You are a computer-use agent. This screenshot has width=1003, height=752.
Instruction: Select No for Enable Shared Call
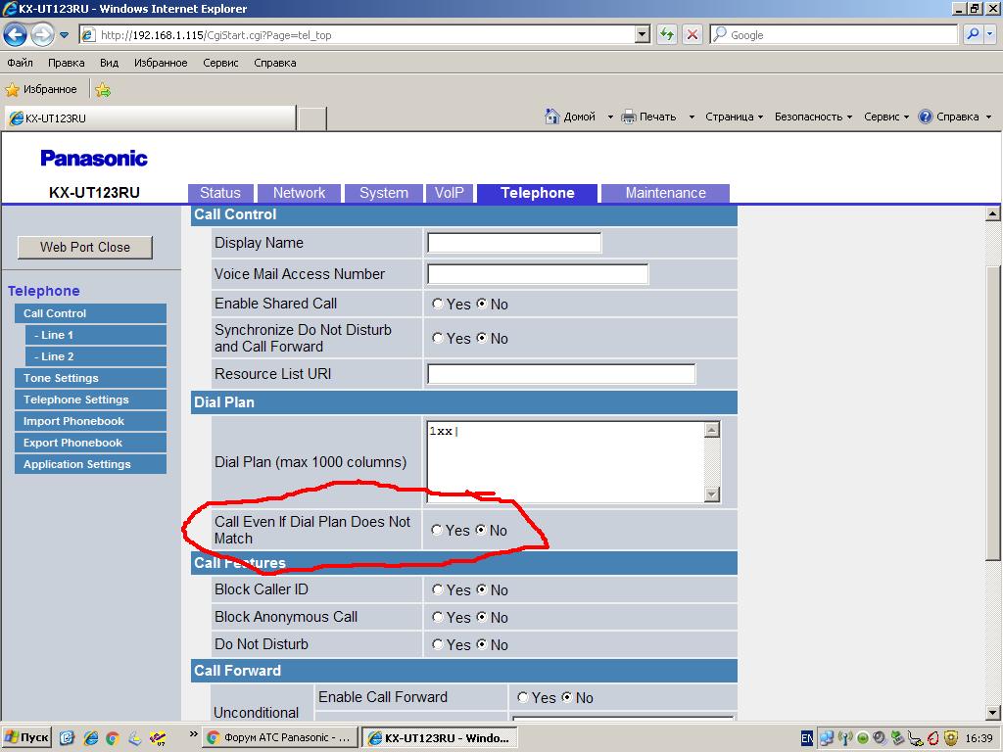[482, 304]
